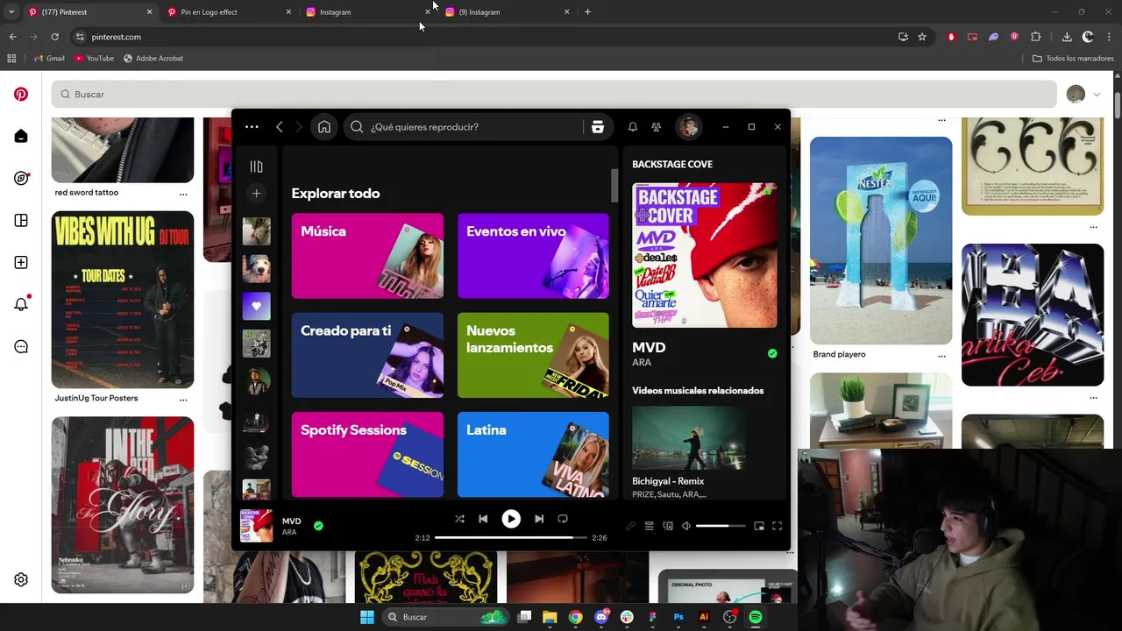Viewport: 1122px width, 631px height.
Task: Open the Latina category card
Action: [x=533, y=454]
